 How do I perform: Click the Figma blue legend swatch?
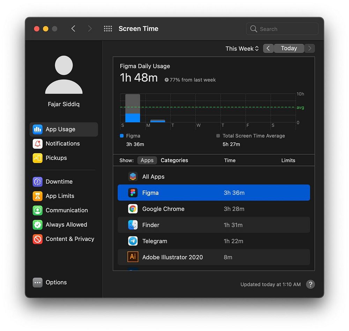tap(121, 136)
